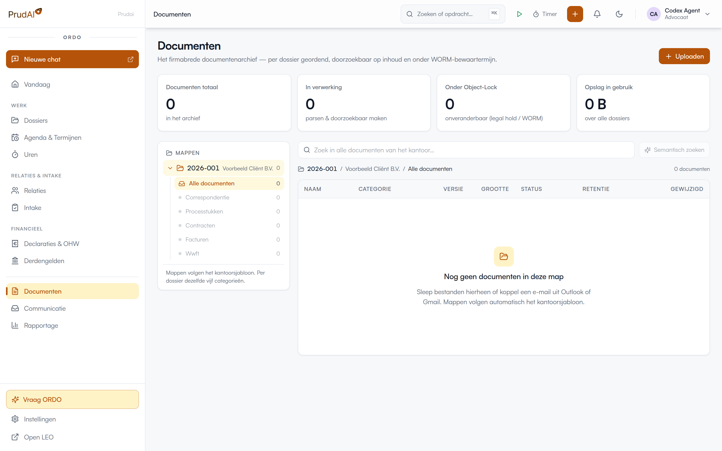Viewport: 722px width, 451px height.
Task: Sort by the CATEGORIE column header
Action: [375, 189]
